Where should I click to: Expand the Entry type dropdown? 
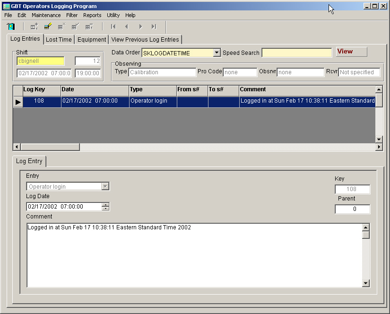[x=105, y=186]
